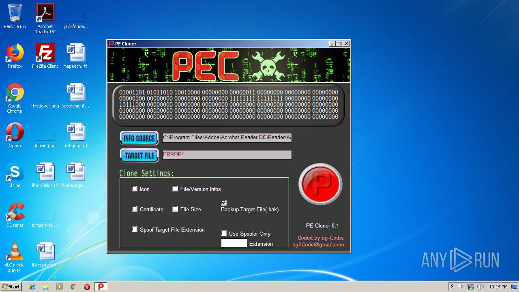
Task: Enable the Icon checkbox
Action: [135, 189]
